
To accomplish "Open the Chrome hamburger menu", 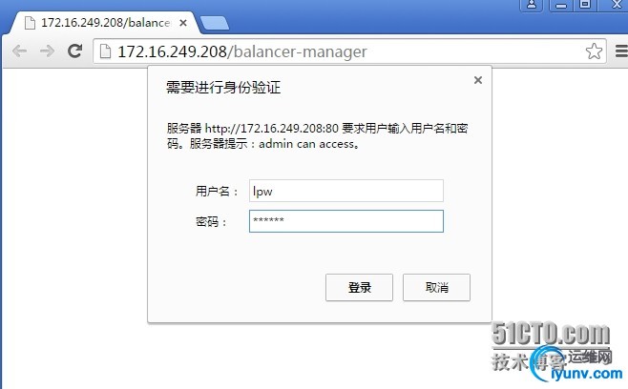I will (621, 51).
